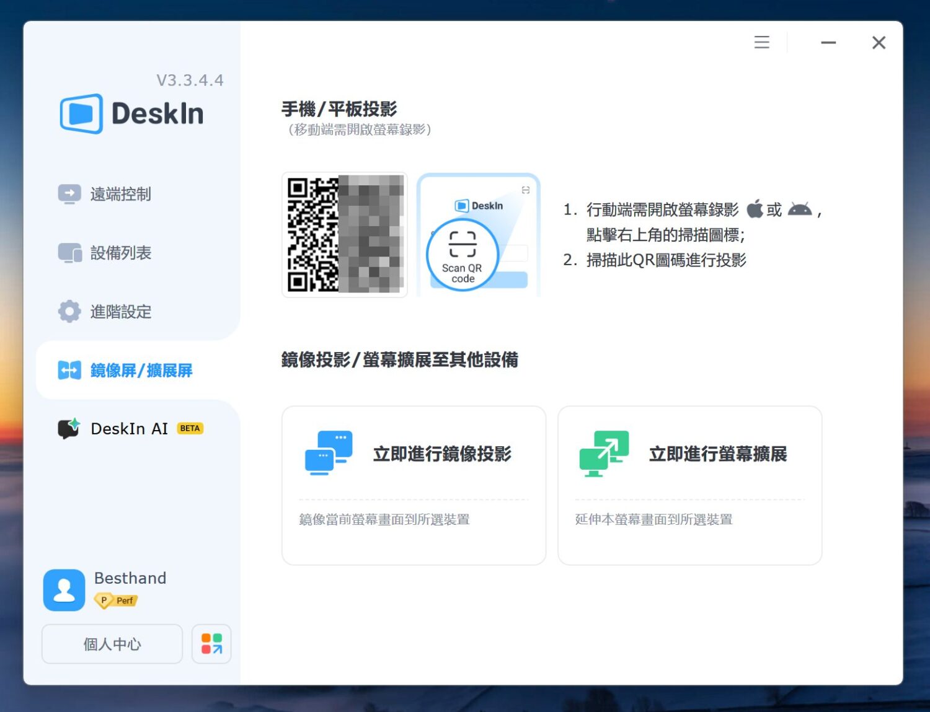Click the green screen extension icon
This screenshot has height=712, width=930.
[604, 454]
